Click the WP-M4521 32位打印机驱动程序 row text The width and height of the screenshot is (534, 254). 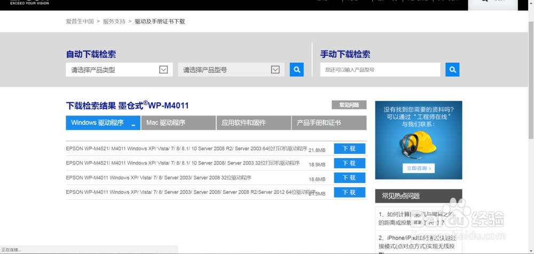[183, 163]
